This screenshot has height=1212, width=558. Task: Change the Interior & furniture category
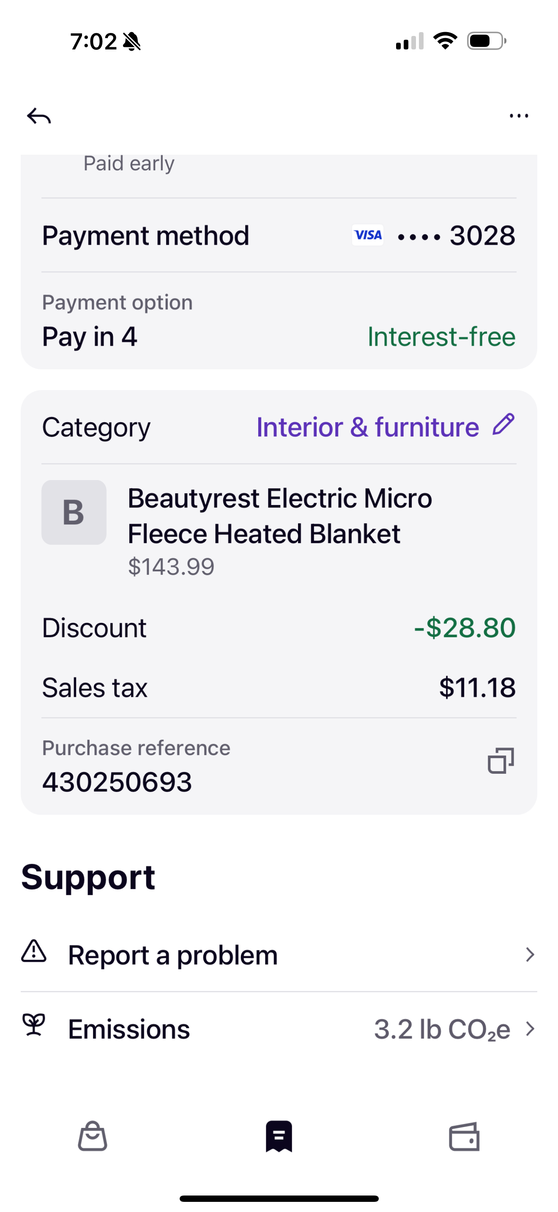tap(368, 427)
